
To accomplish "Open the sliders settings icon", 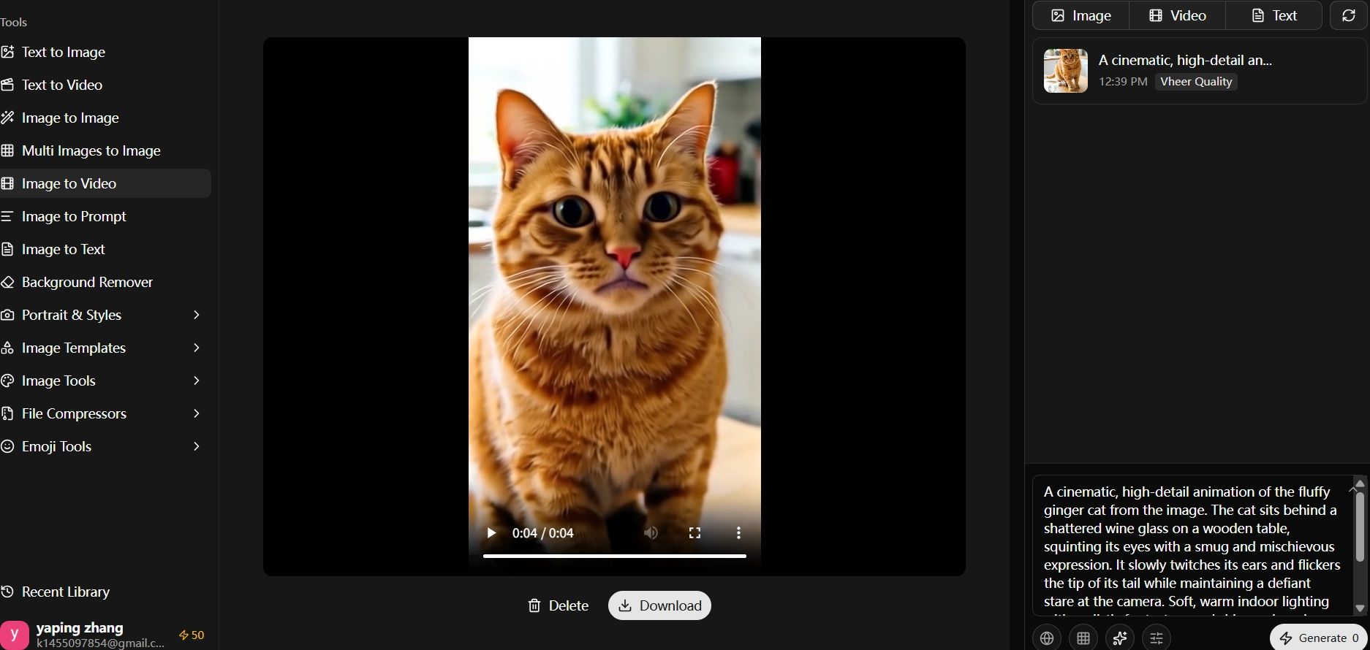I will pos(1157,638).
